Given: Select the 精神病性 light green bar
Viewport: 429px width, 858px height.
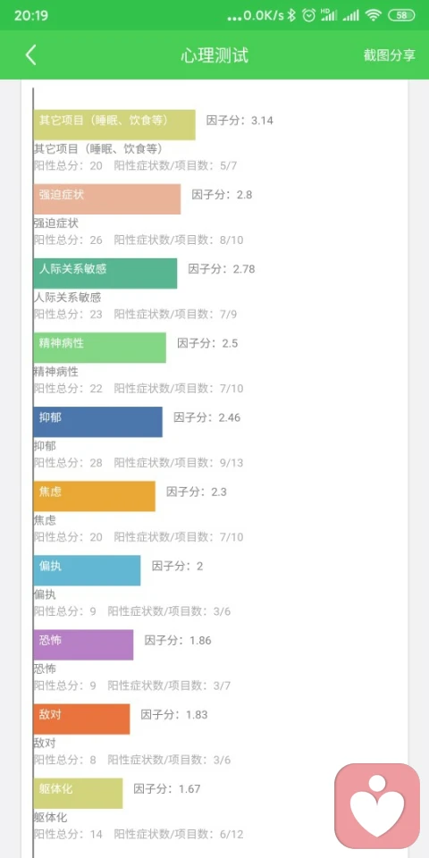Looking at the screenshot, I should point(99,348).
